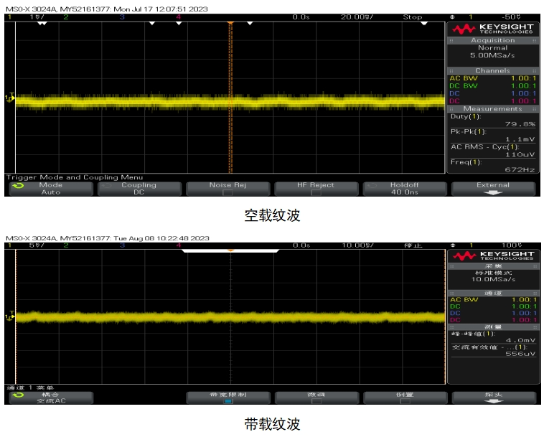This screenshot has width=544, height=437.
Task: Click the green rotary icon on Mode Auto
Action: [18, 186]
